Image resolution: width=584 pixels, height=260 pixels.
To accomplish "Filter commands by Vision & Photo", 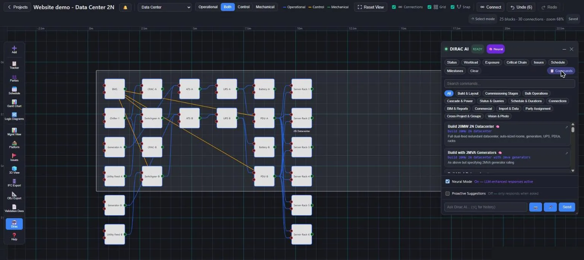I will (x=498, y=116).
